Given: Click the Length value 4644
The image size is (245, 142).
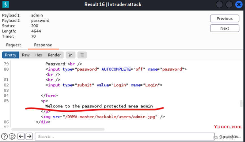Looking at the screenshot, I should click(36, 31).
